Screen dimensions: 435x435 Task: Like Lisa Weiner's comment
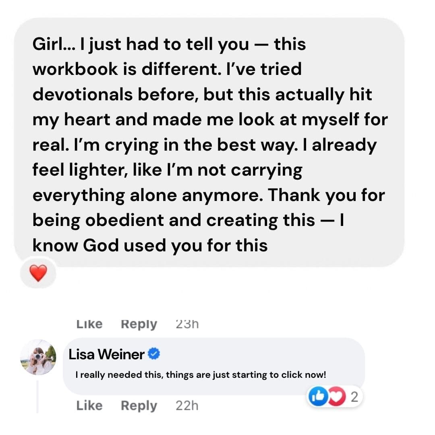(x=89, y=406)
